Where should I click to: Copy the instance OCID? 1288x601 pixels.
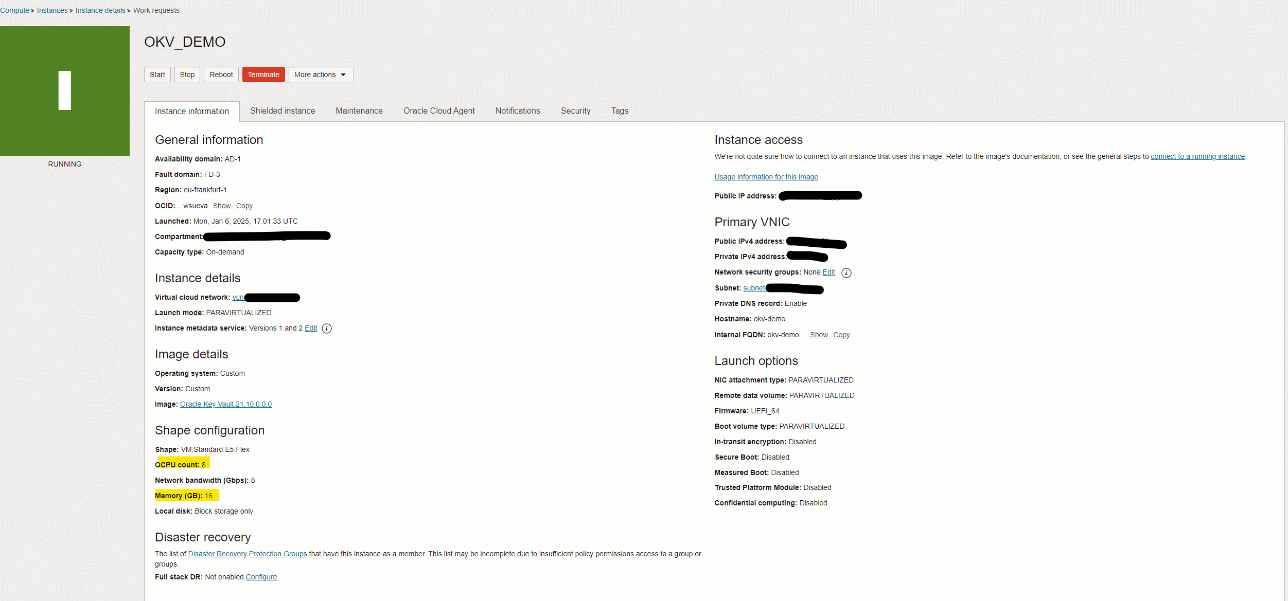click(244, 206)
